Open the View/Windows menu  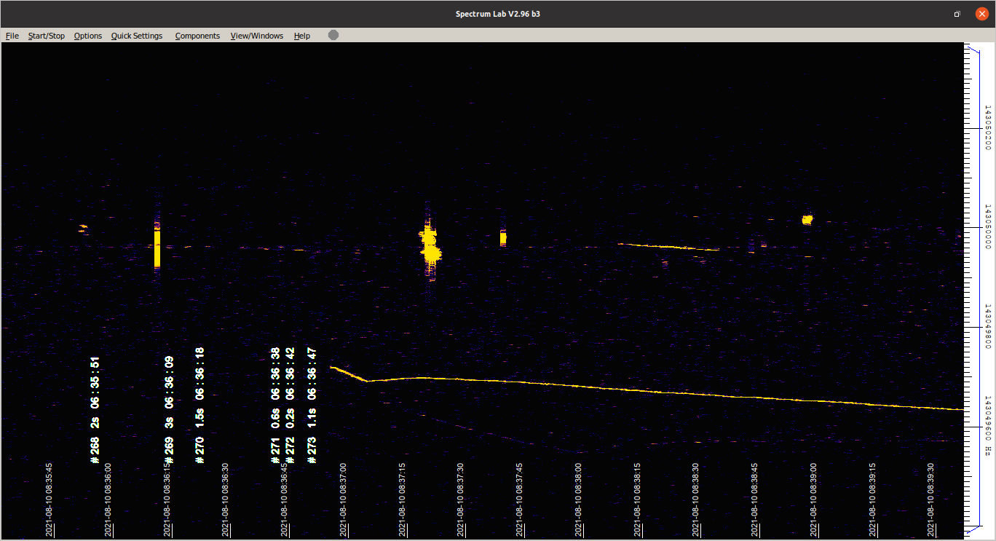(x=256, y=36)
